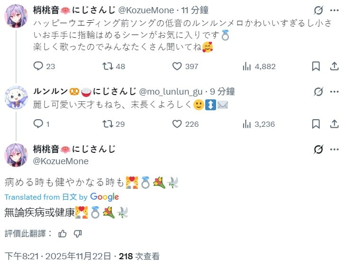Viewport: 345px width, 264px height.
Task: Reply to the ルンルン tweet
Action: point(38,124)
